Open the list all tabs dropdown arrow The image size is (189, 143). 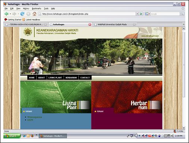tap(184, 24)
